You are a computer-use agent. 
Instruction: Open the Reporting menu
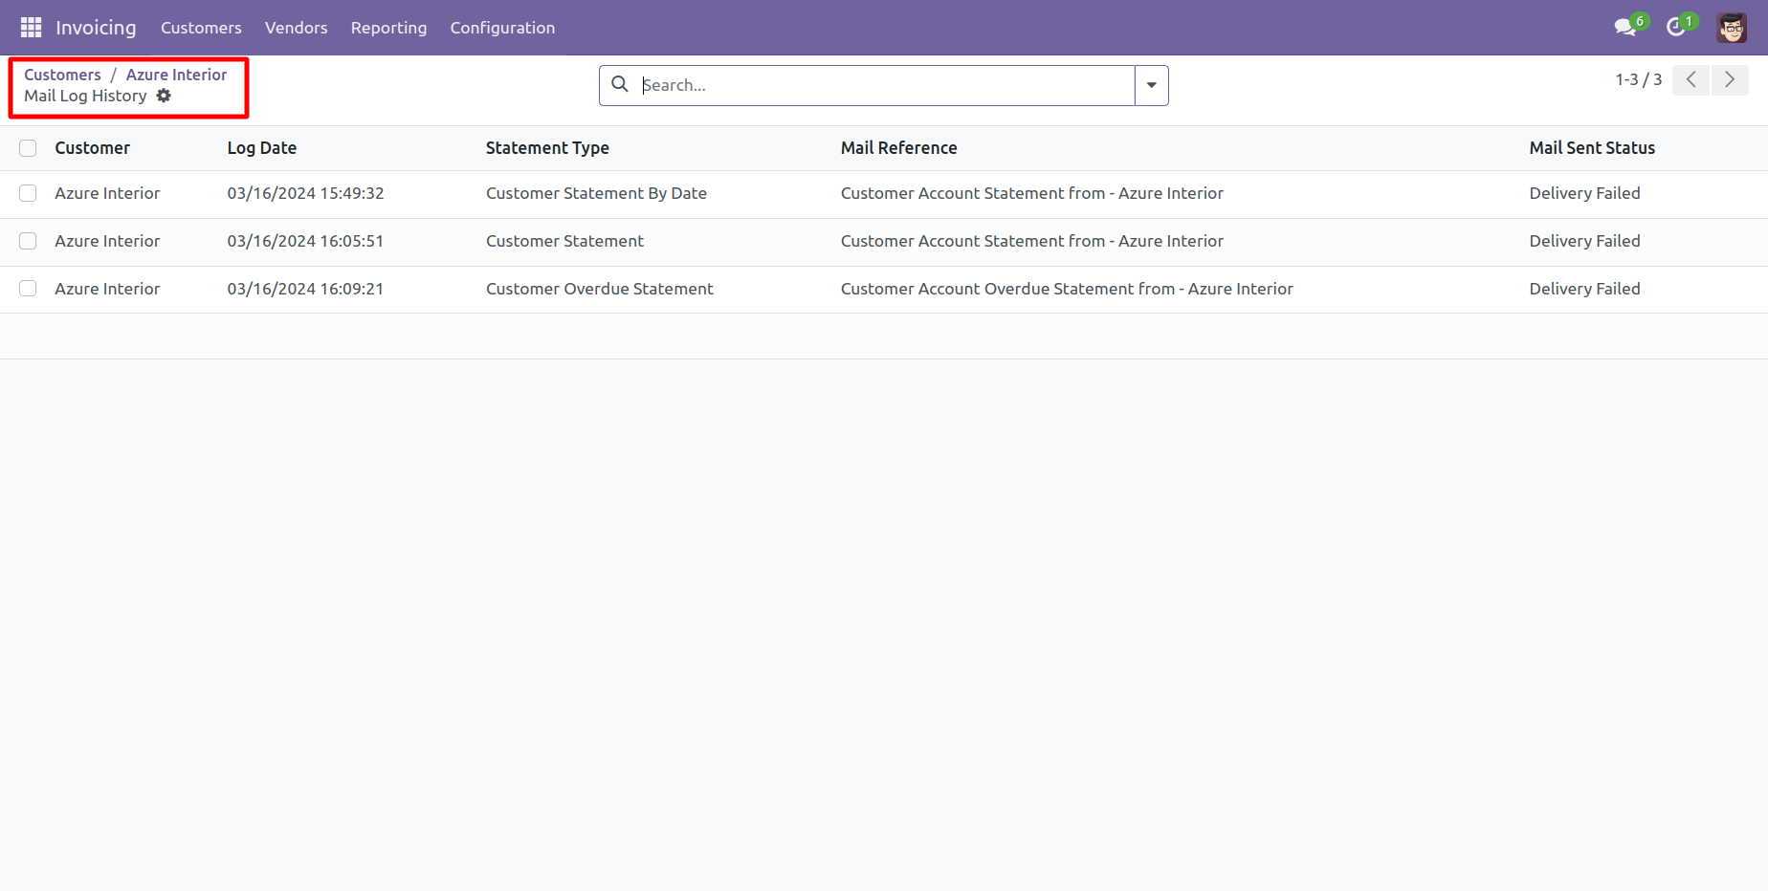[388, 28]
